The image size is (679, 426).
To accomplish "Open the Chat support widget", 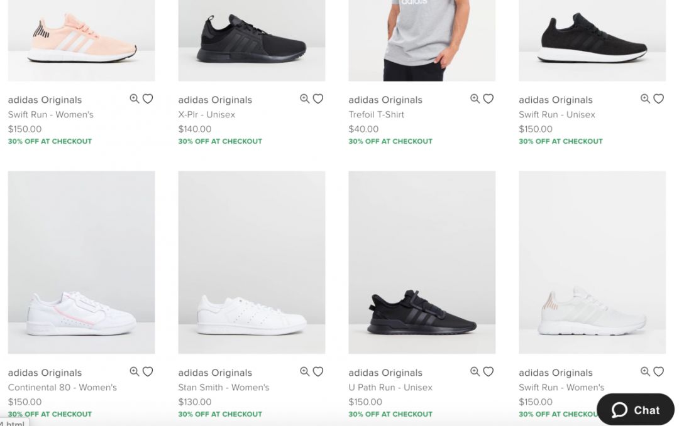I will (x=635, y=410).
